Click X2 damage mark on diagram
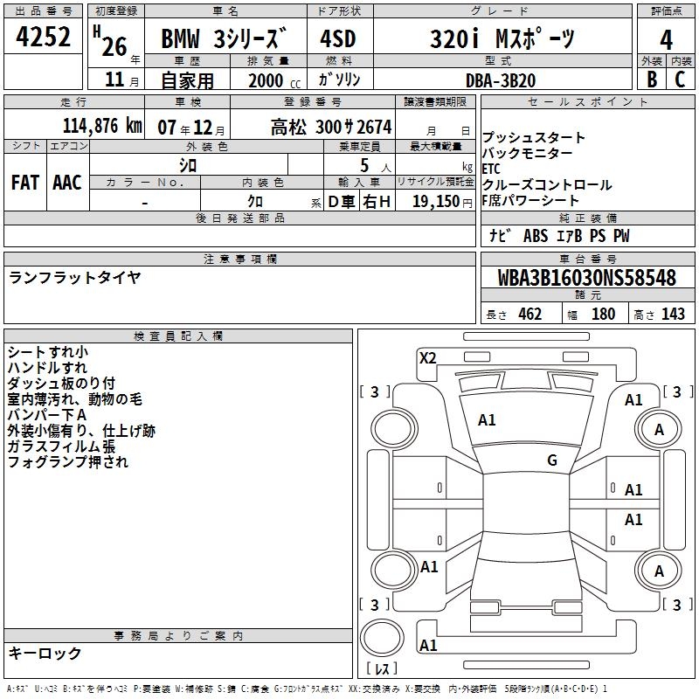699x699 pixels. [x=427, y=357]
